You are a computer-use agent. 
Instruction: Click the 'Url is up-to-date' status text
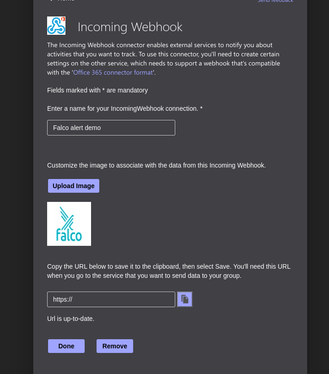[71, 319]
